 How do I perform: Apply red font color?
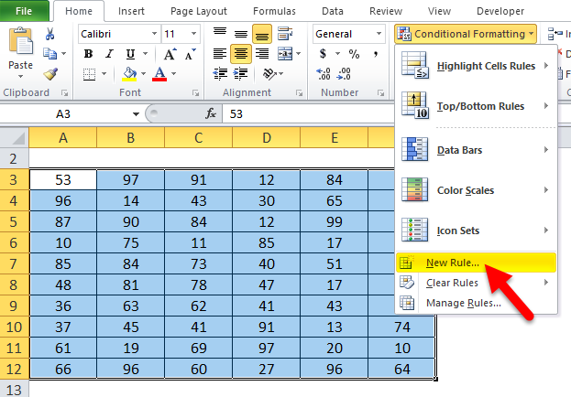pyautogui.click(x=159, y=74)
